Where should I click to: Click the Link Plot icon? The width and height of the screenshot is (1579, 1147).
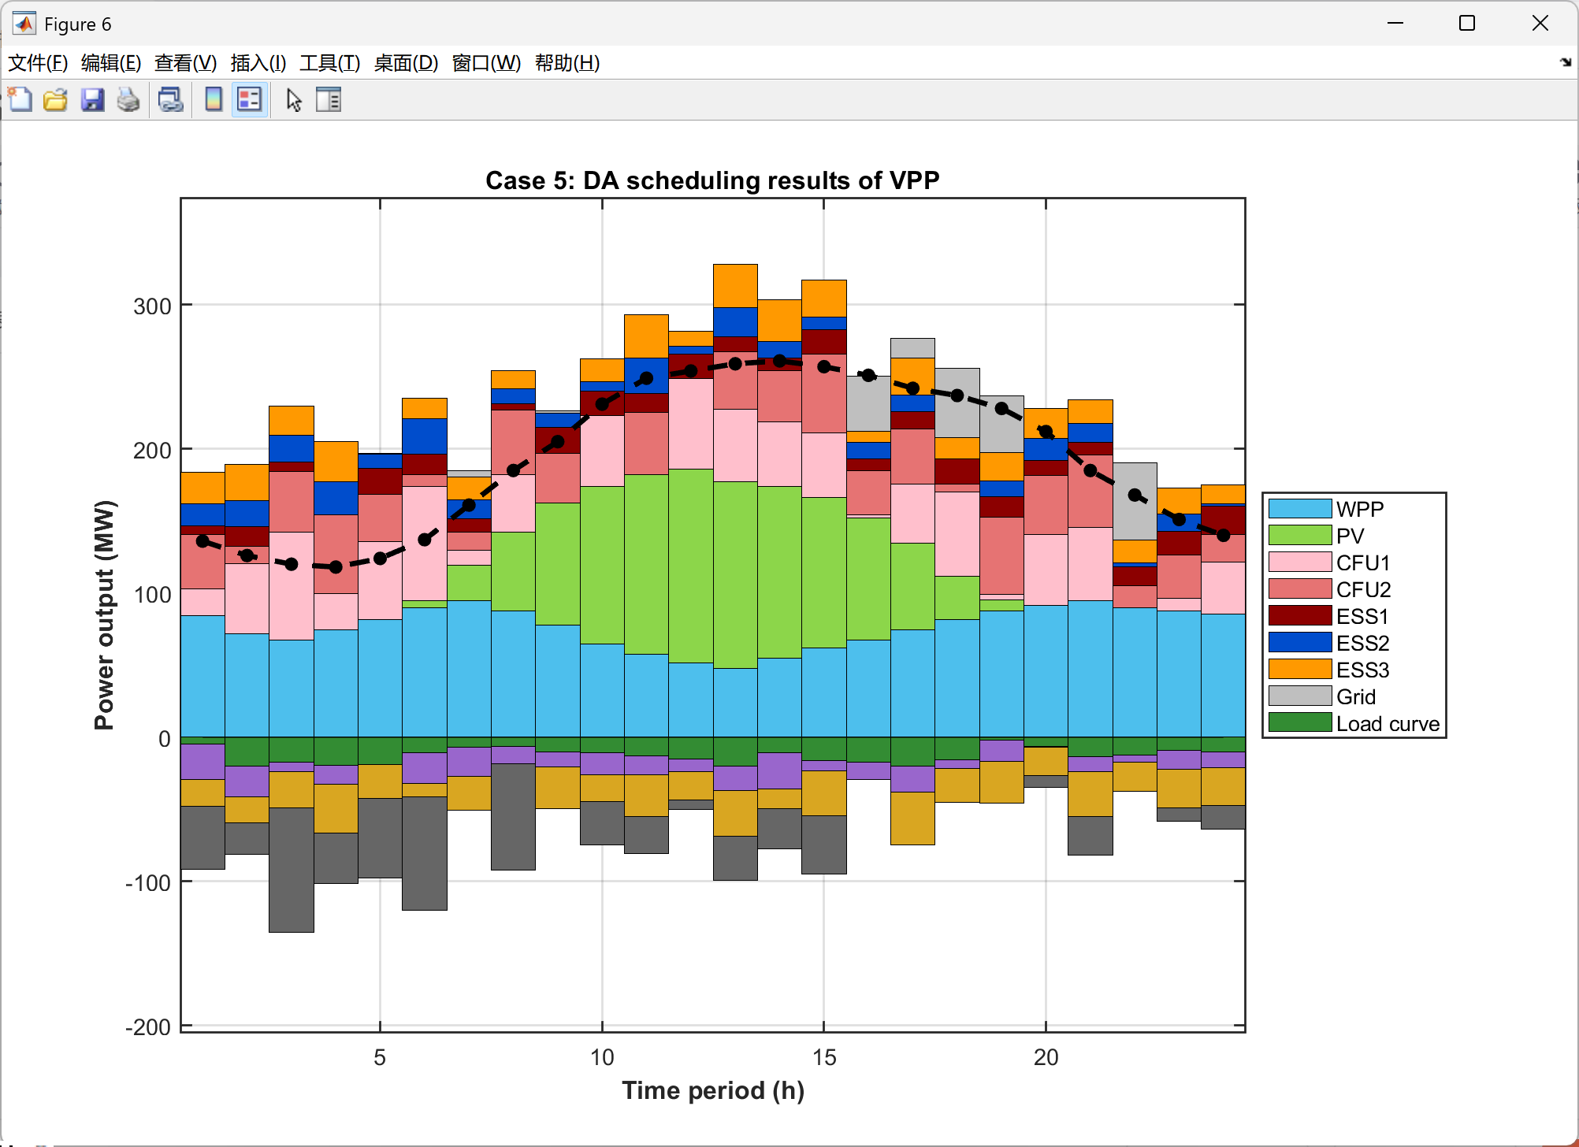[170, 100]
